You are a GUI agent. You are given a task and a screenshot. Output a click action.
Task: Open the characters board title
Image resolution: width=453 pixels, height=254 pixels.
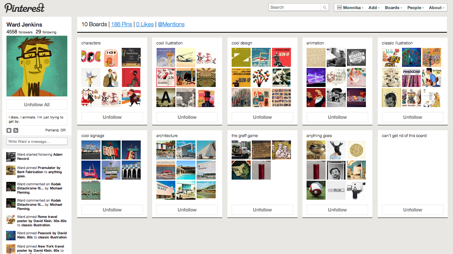point(91,43)
